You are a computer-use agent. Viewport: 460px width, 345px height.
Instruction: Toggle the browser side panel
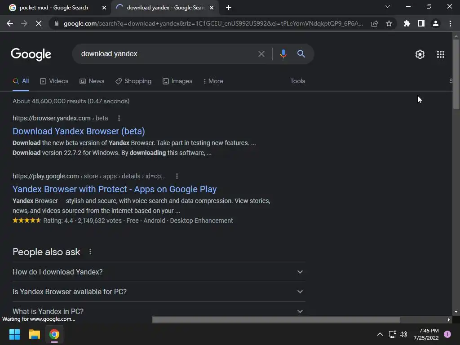coord(421,23)
